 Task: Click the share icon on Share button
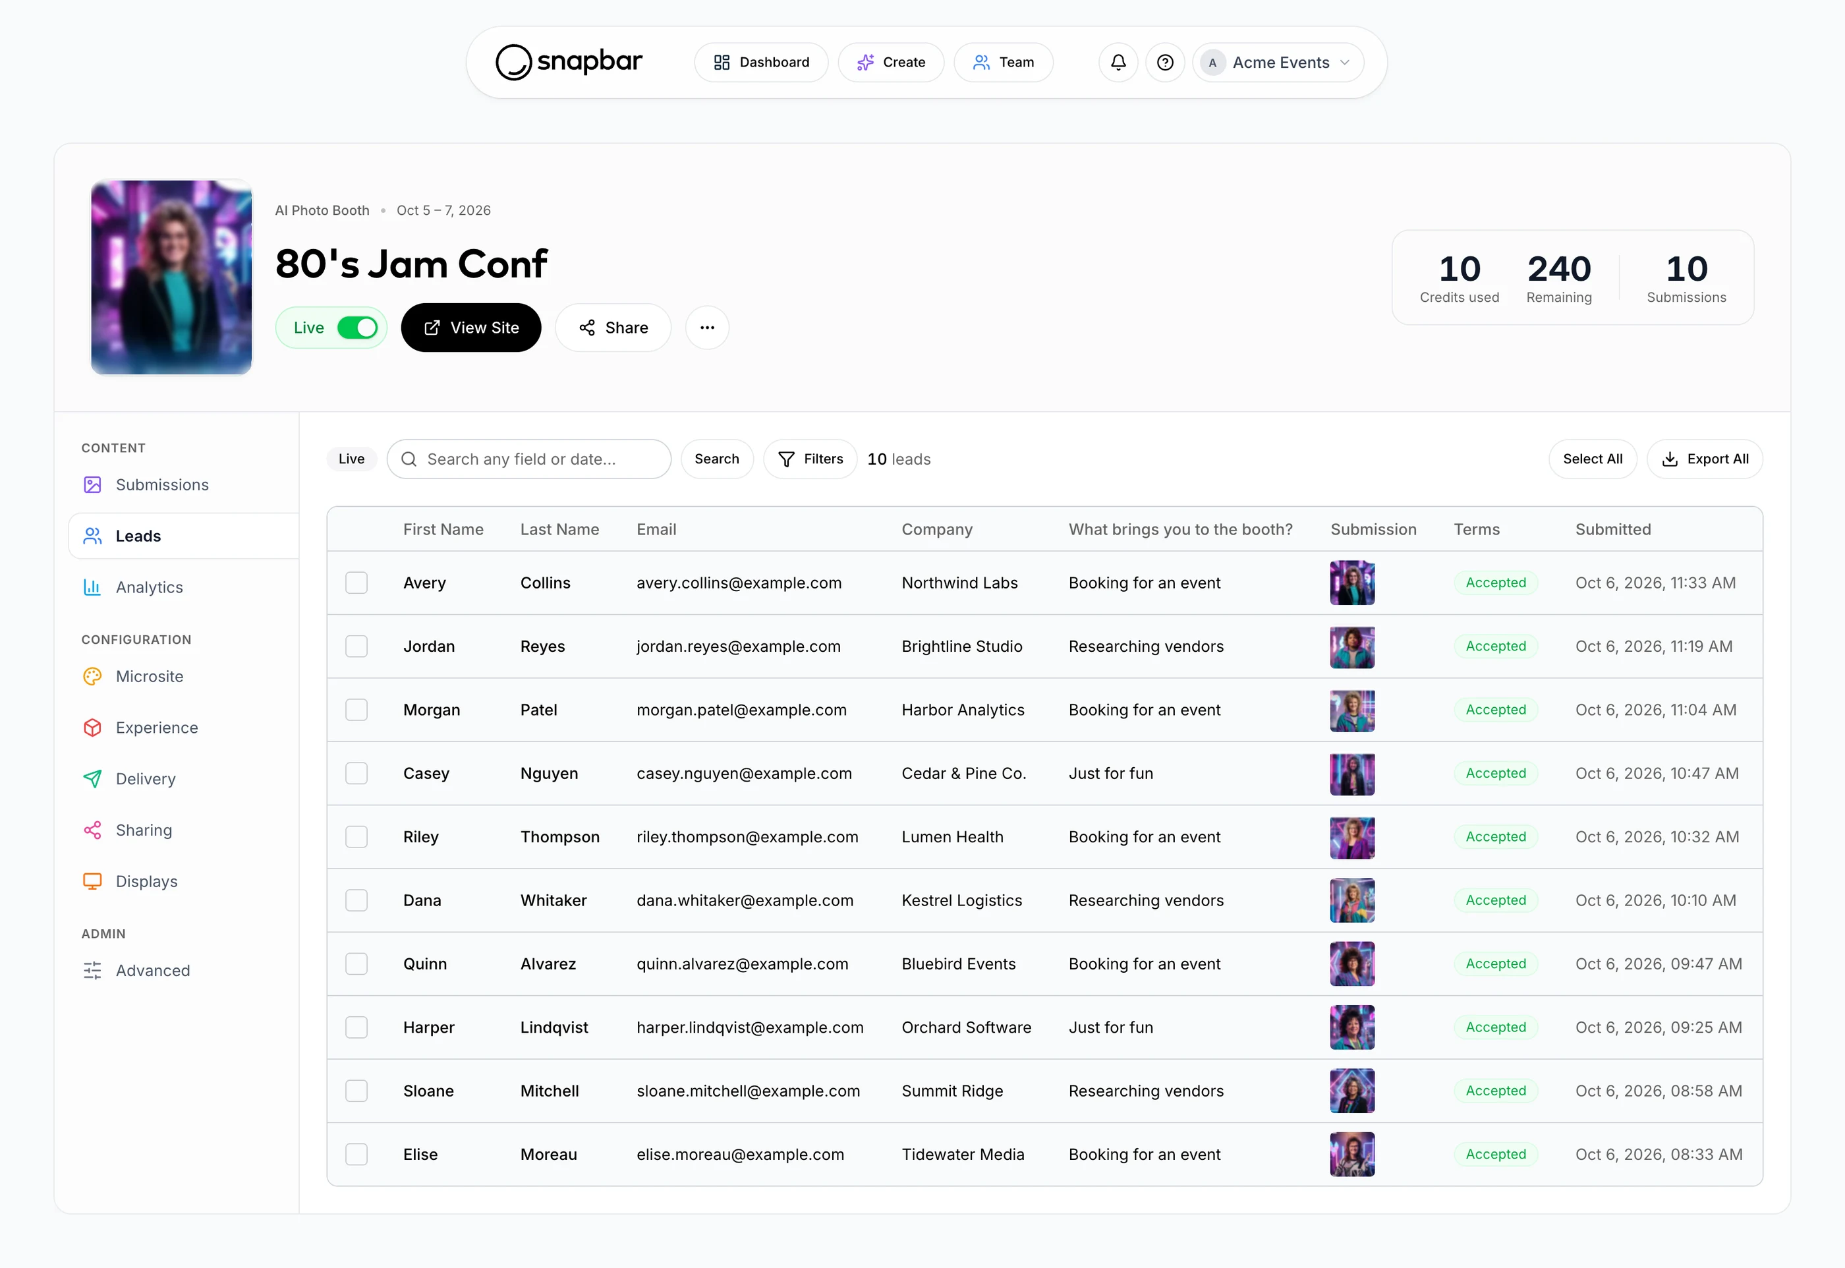(587, 328)
